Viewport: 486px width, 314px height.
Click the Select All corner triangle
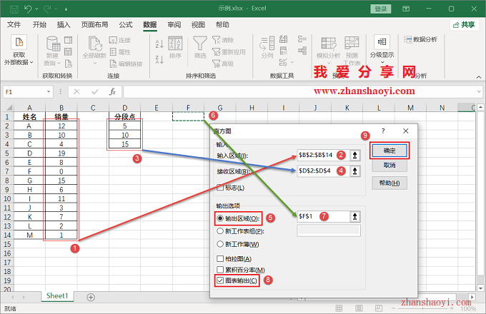click(9, 108)
